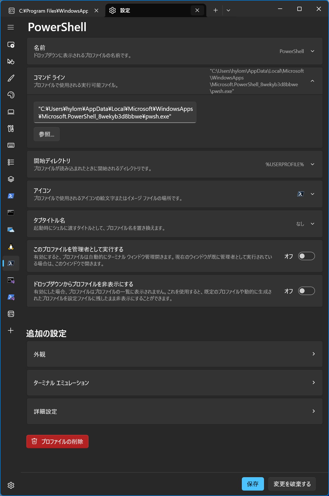
Task: Add a new profile with plus icon
Action: click(x=11, y=330)
